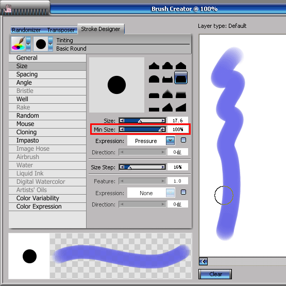Toggle invert checkbox beside Pressure expression
Viewport: 286px width, 286px height.
(183, 140)
